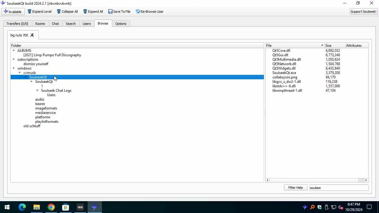Select the audio folder
Image resolution: width=379 pixels, height=213 pixels.
pyautogui.click(x=40, y=99)
